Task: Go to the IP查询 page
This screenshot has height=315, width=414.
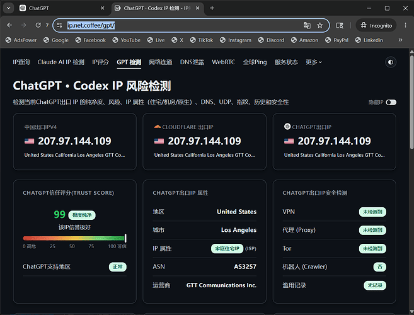Action: (x=21, y=62)
